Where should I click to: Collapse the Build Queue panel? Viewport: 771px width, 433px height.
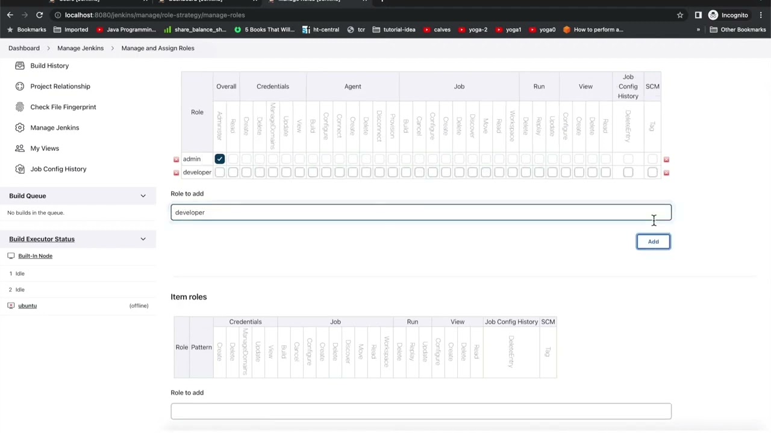click(x=143, y=196)
